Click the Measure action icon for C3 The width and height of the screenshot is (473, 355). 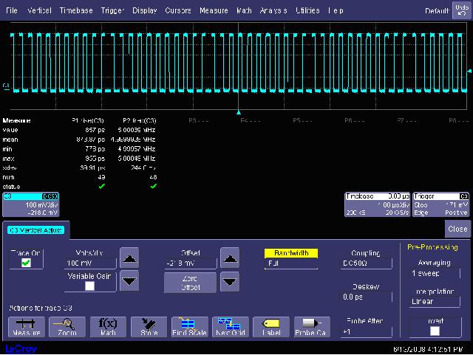pyautogui.click(x=27, y=327)
